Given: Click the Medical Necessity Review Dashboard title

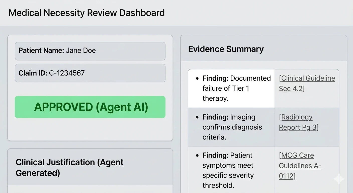Looking at the screenshot, I should pos(87,13).
